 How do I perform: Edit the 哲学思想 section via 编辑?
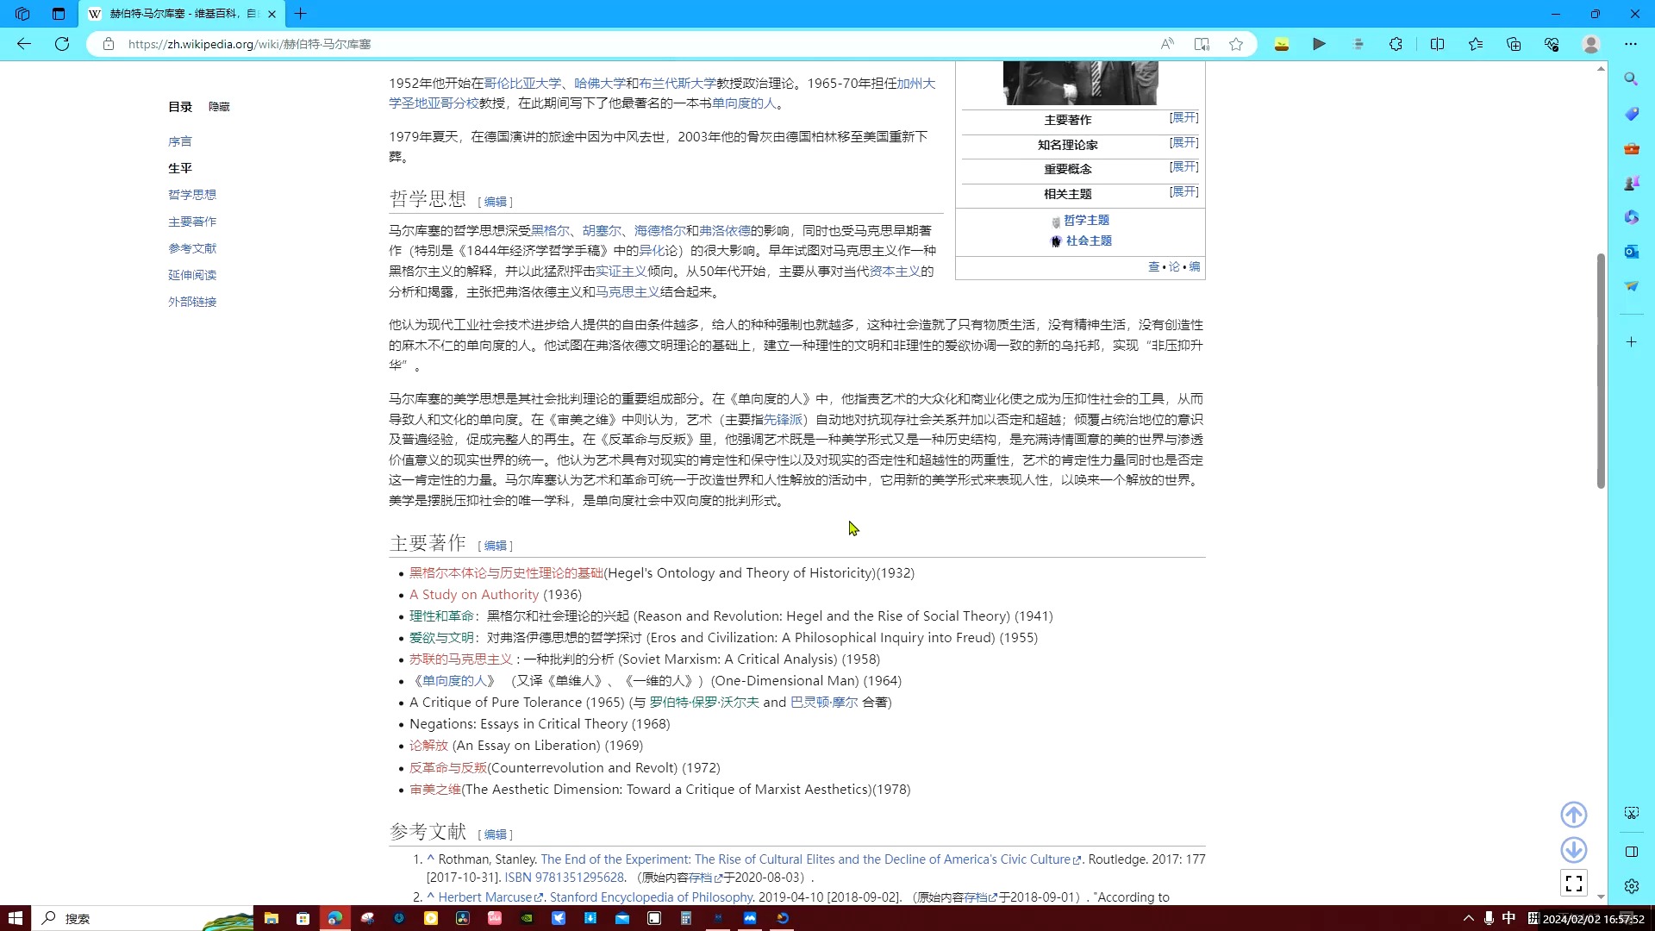pyautogui.click(x=496, y=202)
